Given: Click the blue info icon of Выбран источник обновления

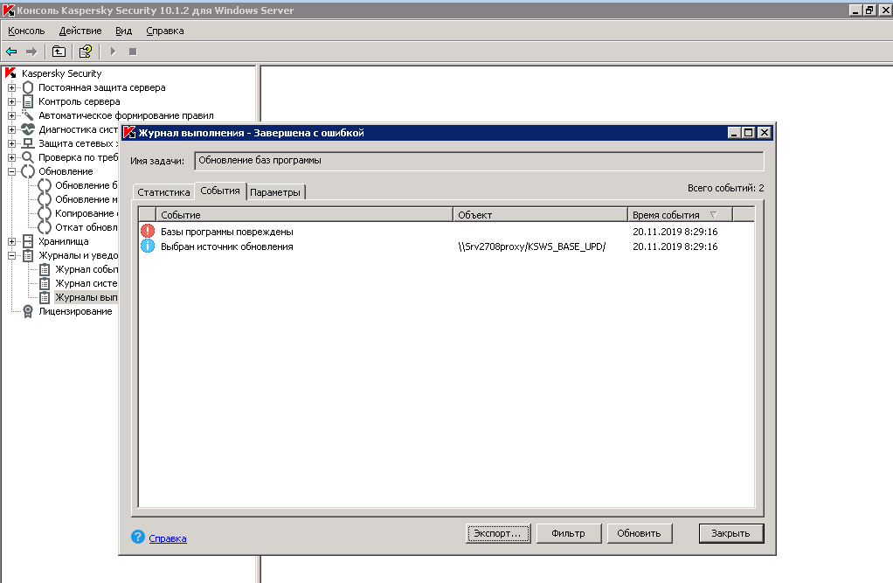Looking at the screenshot, I should point(148,246).
